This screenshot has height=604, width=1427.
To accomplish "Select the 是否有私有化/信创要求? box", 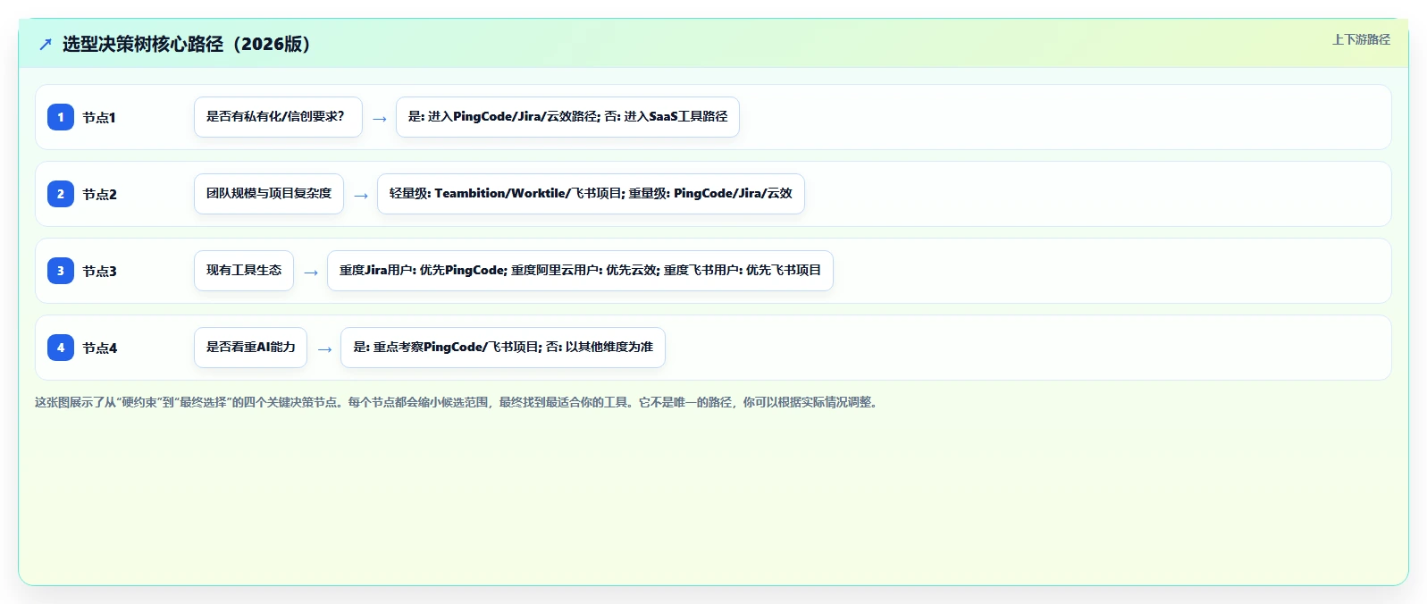I will click(278, 117).
